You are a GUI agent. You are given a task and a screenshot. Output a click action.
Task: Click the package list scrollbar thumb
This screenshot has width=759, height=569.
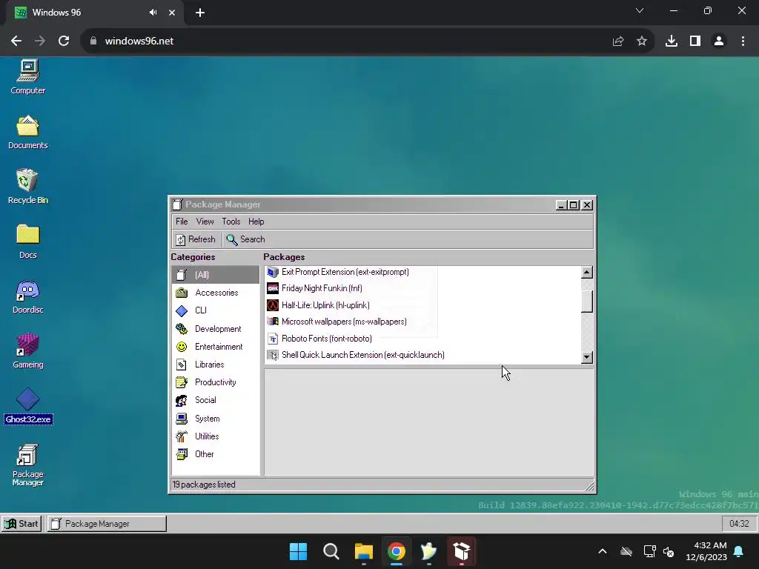click(x=587, y=300)
